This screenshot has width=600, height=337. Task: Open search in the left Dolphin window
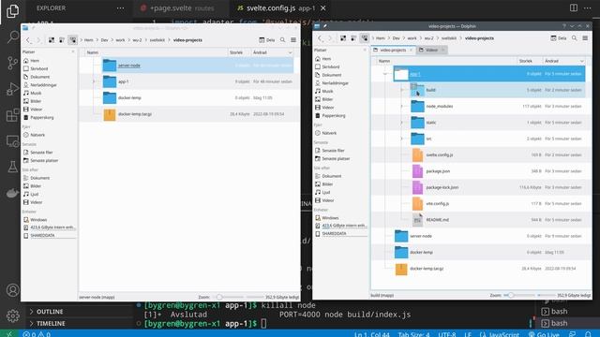click(x=282, y=39)
